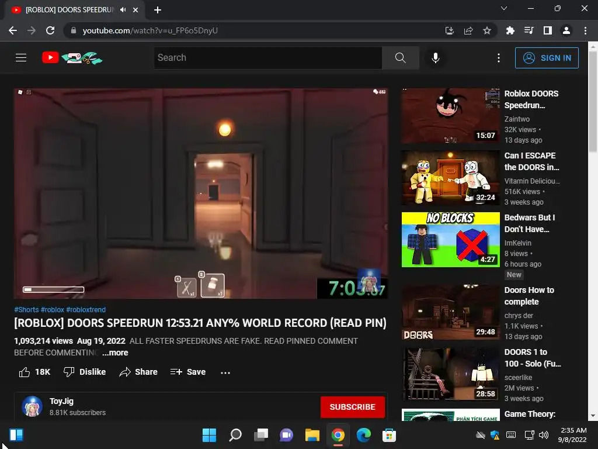The height and width of the screenshot is (449, 598).
Task: View site info via lock icon
Action: tap(74, 30)
